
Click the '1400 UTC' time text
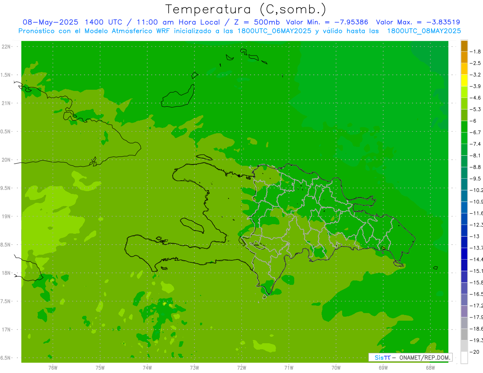(x=104, y=22)
